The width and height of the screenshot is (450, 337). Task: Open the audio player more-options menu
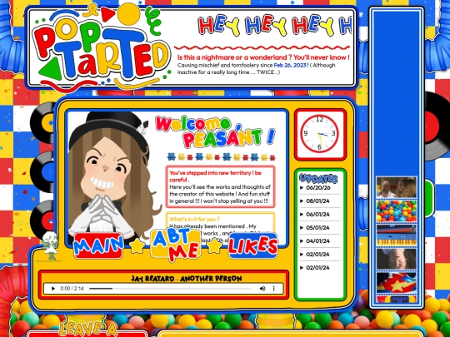[274, 288]
